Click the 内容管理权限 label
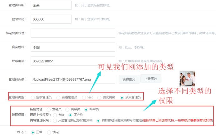 click(x=41, y=120)
